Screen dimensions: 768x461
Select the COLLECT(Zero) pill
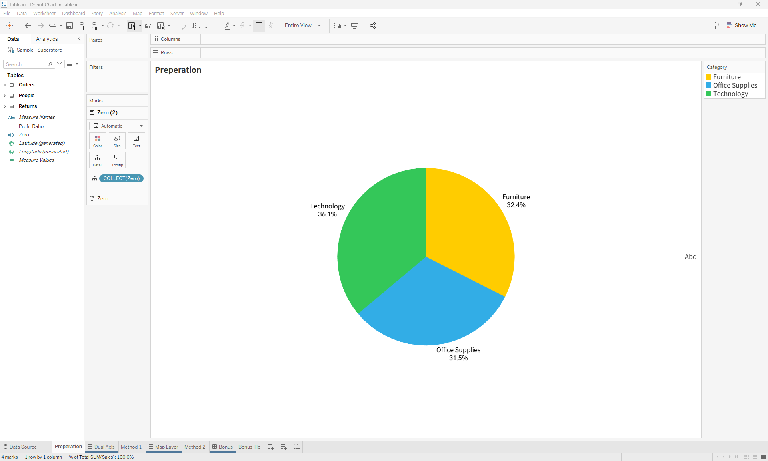[x=121, y=178]
